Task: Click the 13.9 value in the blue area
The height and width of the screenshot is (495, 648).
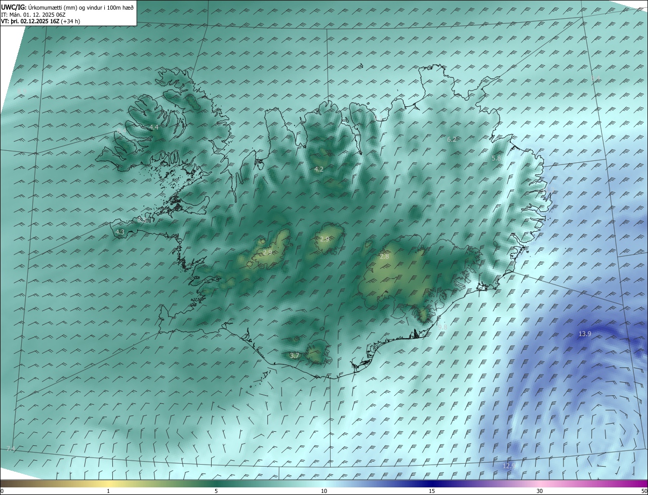Action: (585, 334)
